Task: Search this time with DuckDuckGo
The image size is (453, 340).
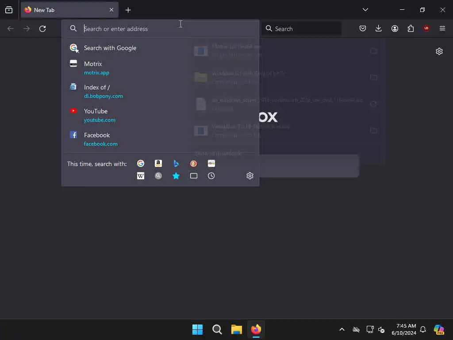Action: (x=194, y=164)
